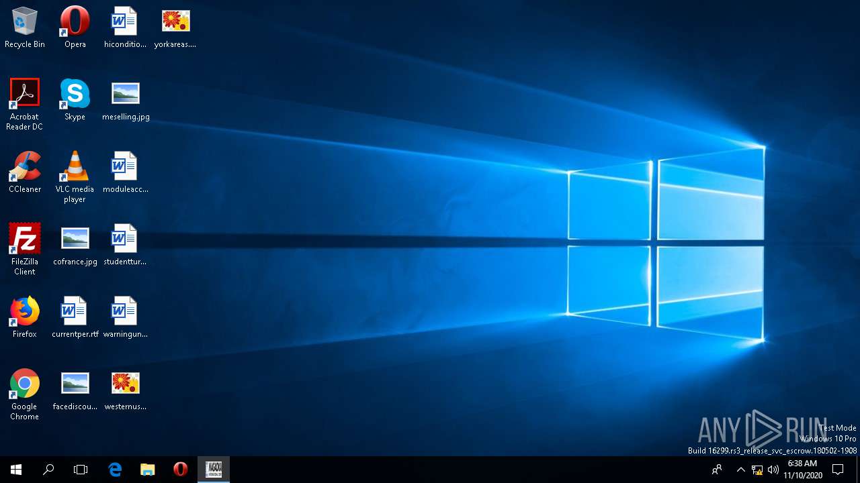The height and width of the screenshot is (483, 860).
Task: Select the hiconditio... Word document
Action: [x=125, y=28]
